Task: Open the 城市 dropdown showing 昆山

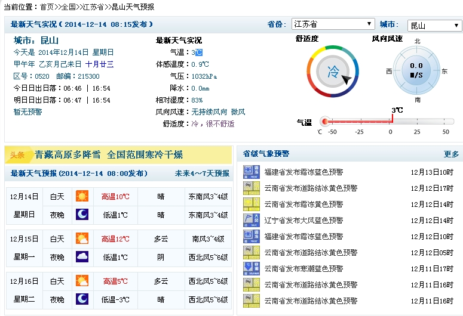Action: 434,26
